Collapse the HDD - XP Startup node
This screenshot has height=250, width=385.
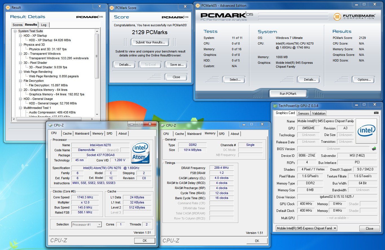click(x=21, y=36)
